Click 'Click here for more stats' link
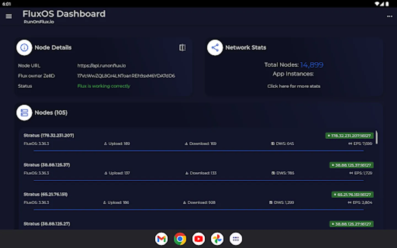 [294, 86]
